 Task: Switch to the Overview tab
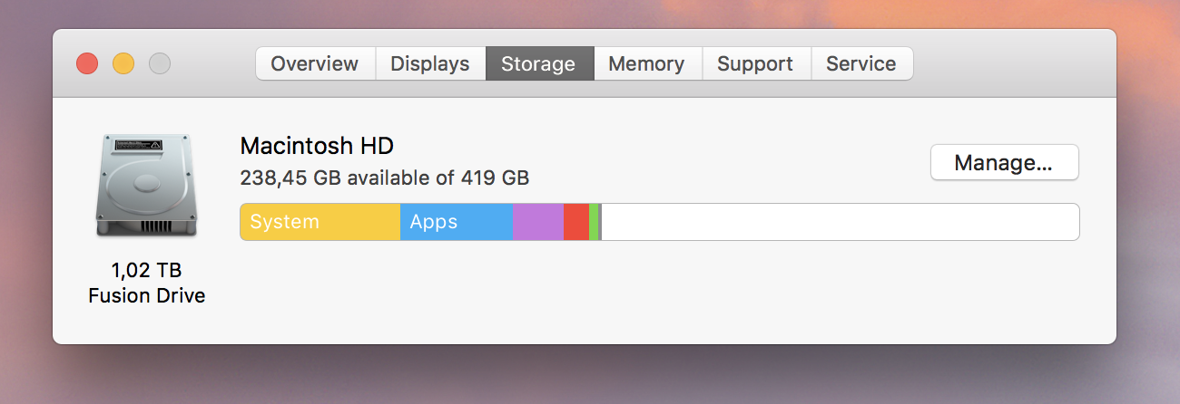click(x=314, y=63)
